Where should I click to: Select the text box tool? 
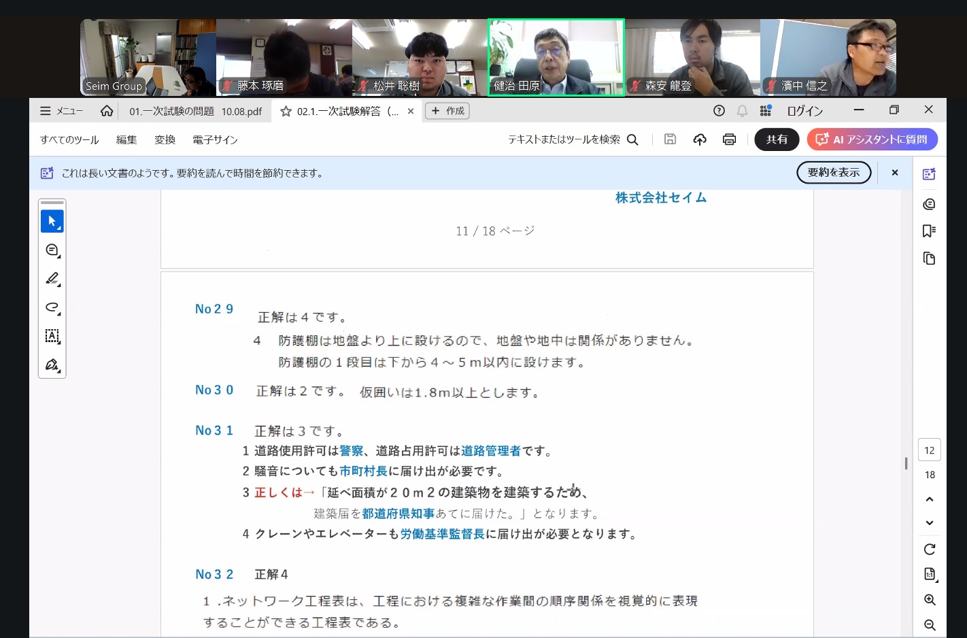52,336
